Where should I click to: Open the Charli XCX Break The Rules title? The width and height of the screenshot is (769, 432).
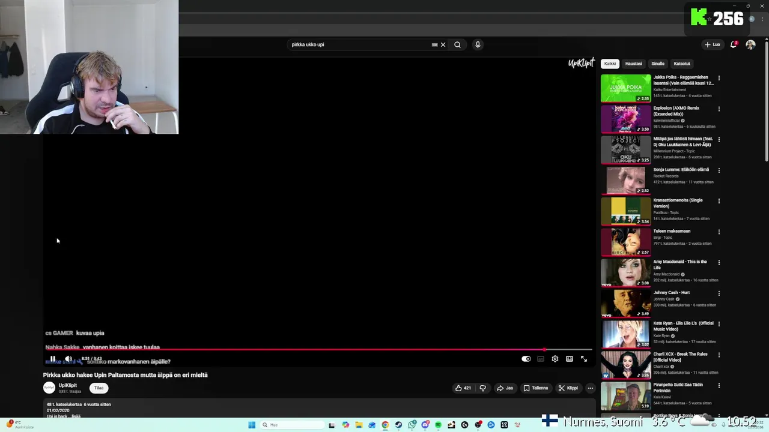click(x=681, y=357)
